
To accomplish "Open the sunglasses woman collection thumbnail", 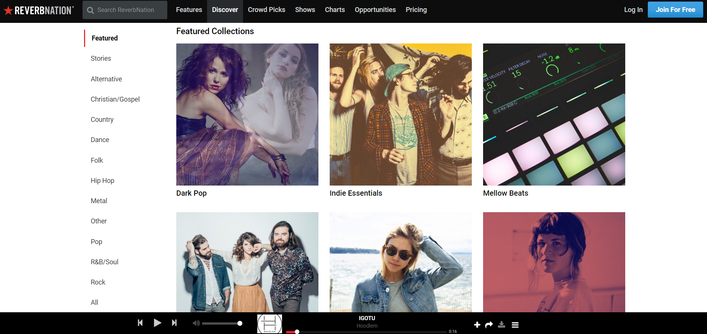I will [401, 262].
